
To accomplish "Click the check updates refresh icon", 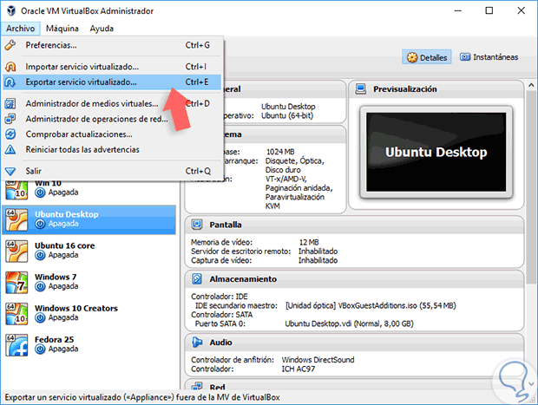I will click(x=10, y=134).
